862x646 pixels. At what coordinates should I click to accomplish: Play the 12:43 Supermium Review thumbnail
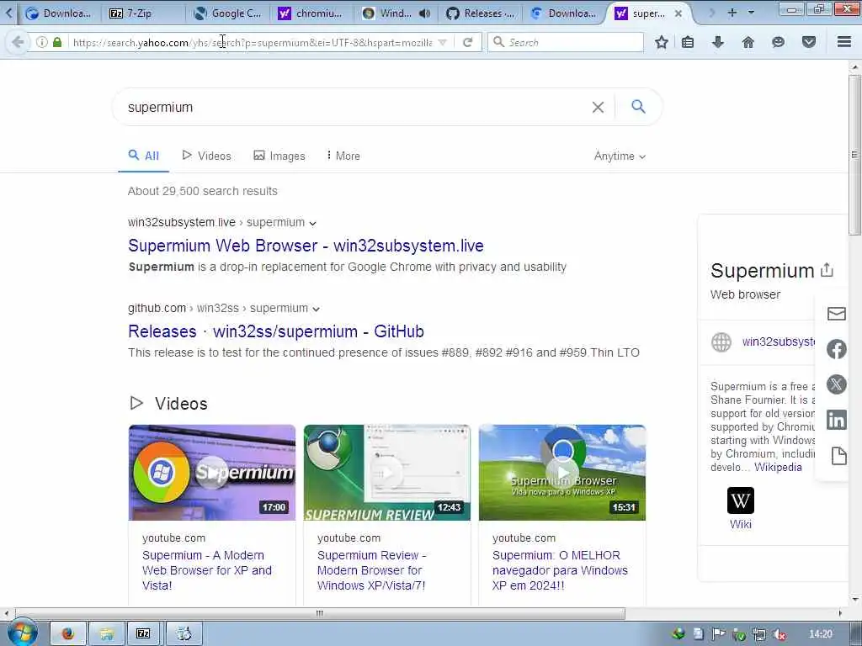387,473
